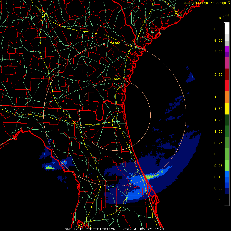Click the 1.25 legend value
231x231 pixels.
(218, 120)
